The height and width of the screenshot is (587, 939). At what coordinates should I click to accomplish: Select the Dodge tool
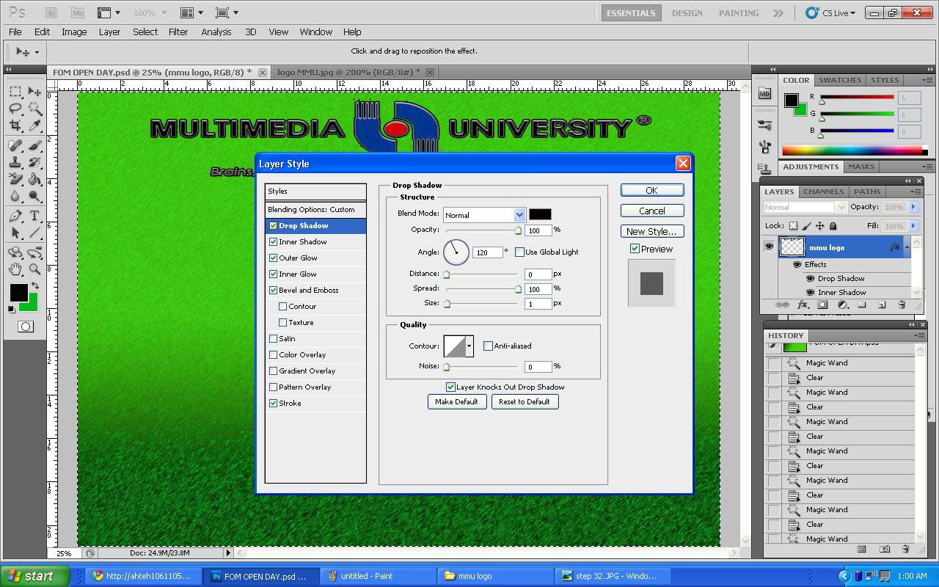pyautogui.click(x=34, y=196)
